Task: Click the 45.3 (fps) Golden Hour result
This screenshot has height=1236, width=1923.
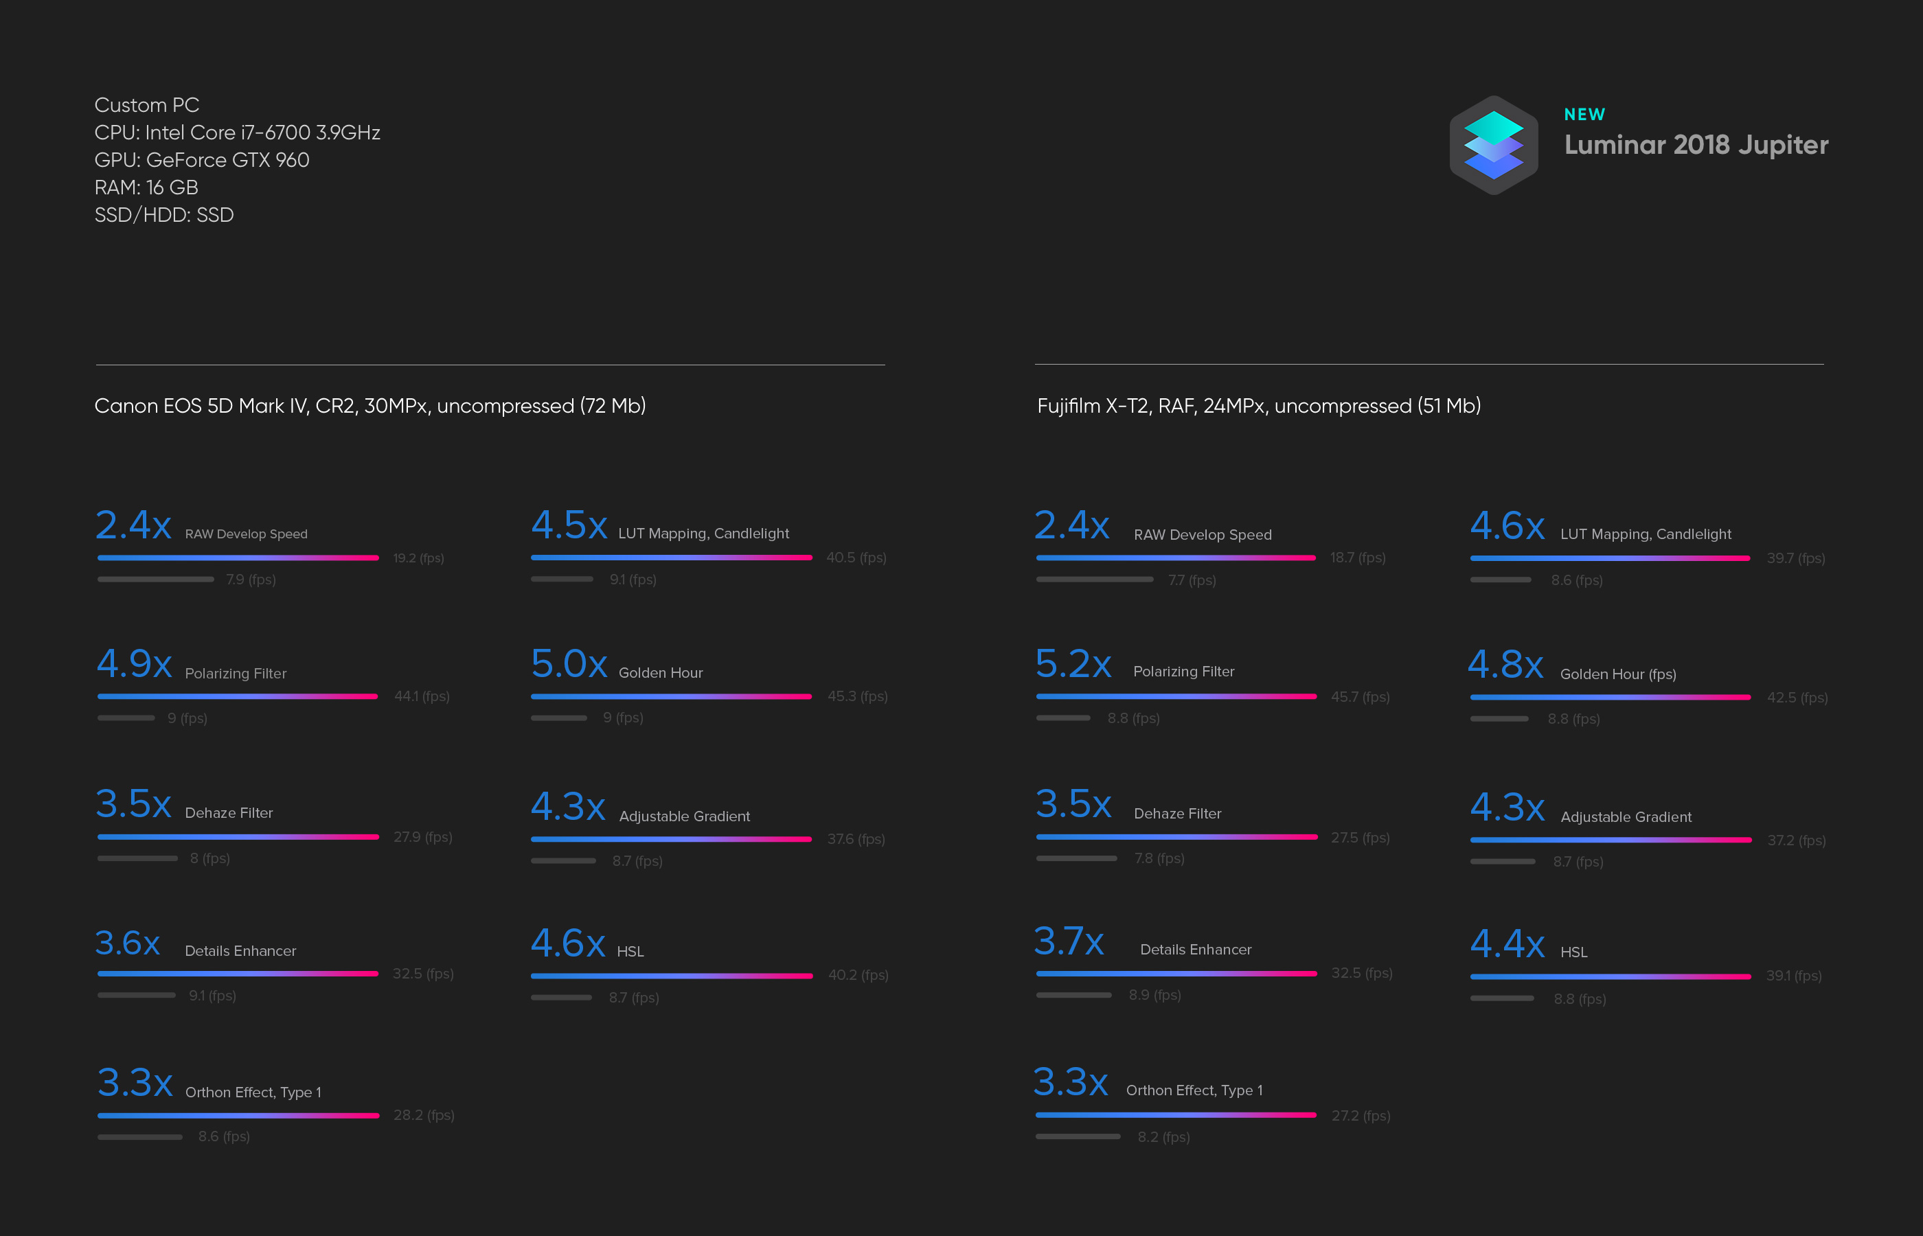Action: coord(857,696)
